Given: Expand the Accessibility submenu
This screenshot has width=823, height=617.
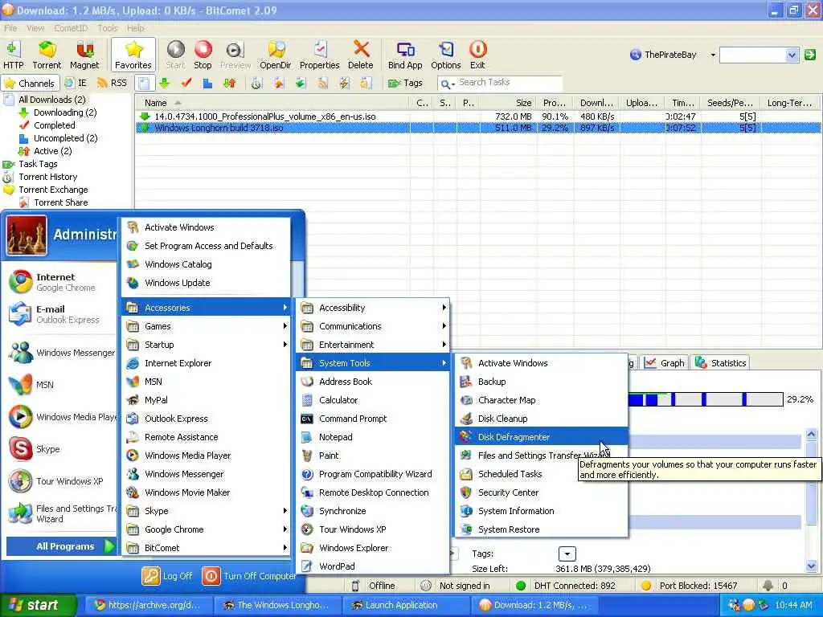Looking at the screenshot, I should tap(373, 308).
